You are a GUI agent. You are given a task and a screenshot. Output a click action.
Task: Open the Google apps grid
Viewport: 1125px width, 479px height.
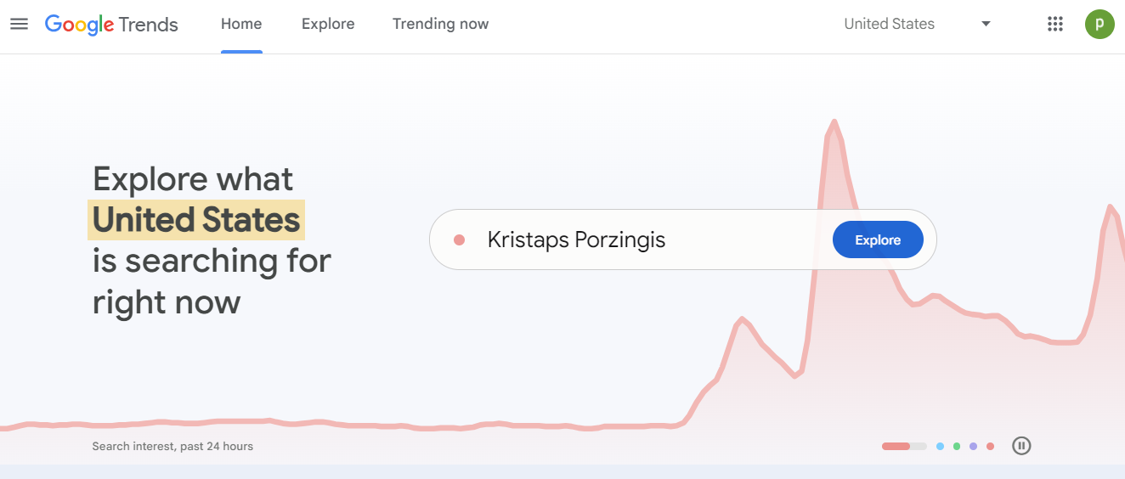point(1055,24)
